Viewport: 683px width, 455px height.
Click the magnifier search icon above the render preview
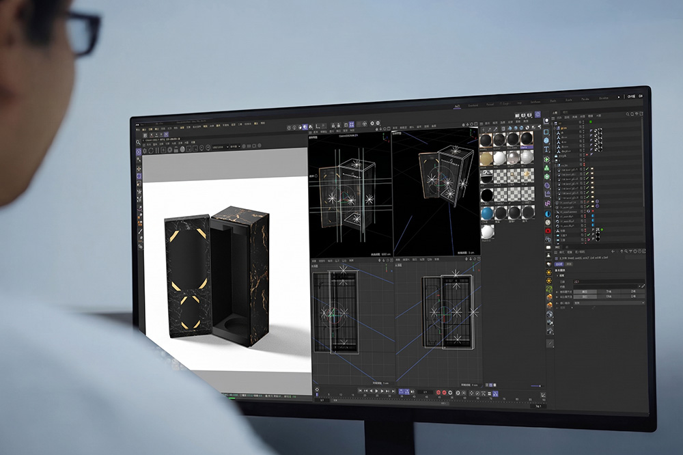tap(138, 143)
